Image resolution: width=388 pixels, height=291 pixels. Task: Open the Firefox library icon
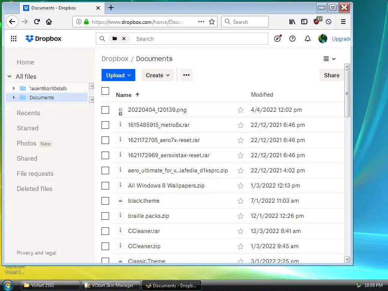click(x=292, y=22)
